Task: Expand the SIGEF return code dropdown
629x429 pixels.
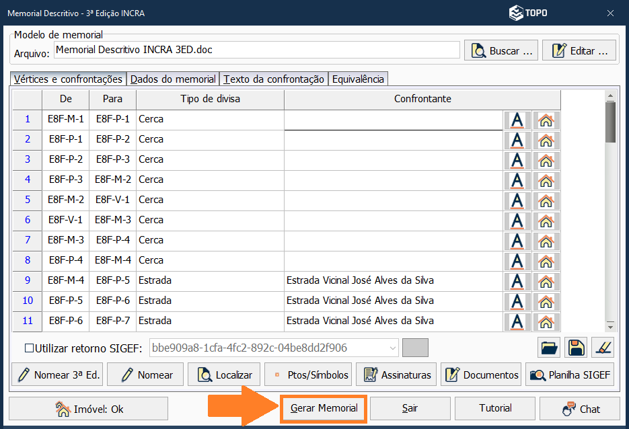Action: coord(393,348)
